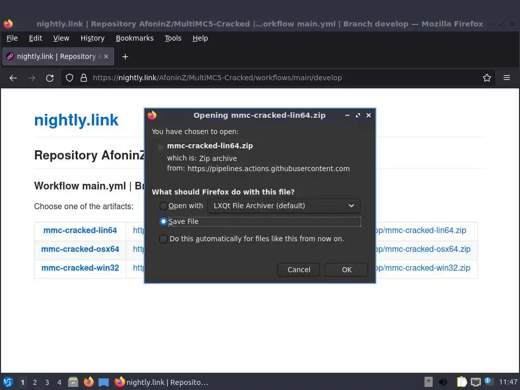Click the 11:47 clock in taskbar
This screenshot has height=390, width=520.
point(508,382)
